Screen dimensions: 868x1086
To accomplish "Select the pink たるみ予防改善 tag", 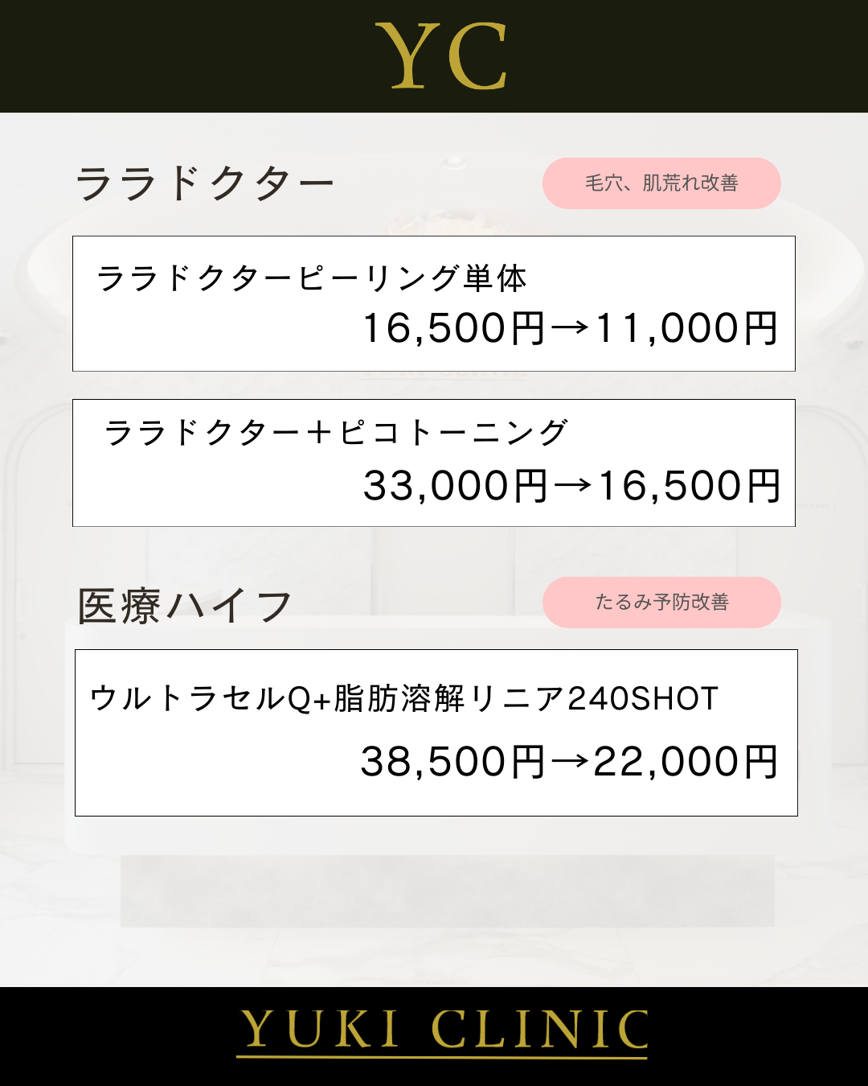I will pos(661,603).
